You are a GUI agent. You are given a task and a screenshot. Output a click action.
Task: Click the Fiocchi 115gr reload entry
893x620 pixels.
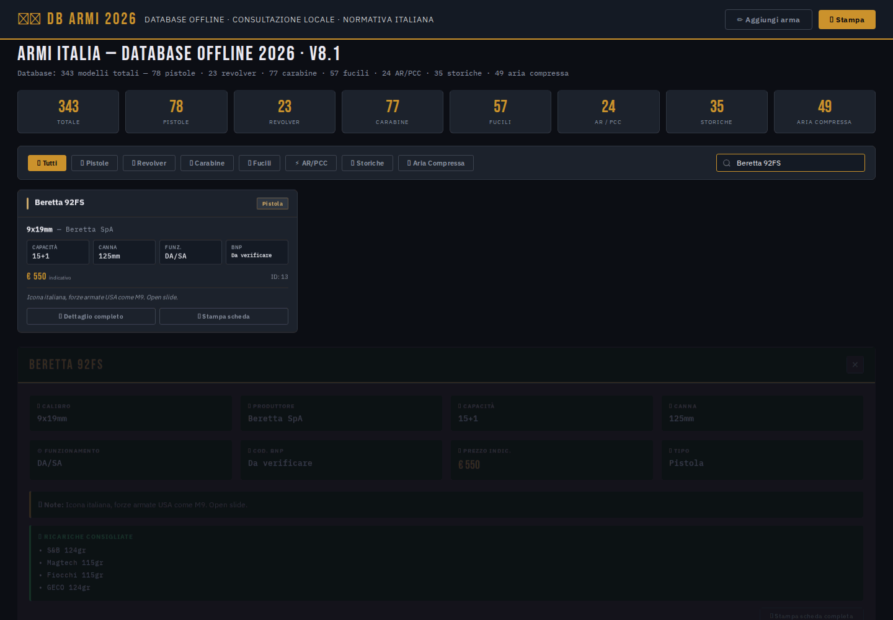75,575
